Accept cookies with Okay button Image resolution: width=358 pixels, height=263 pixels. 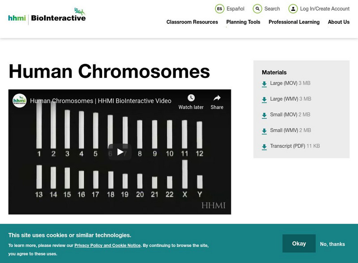pos(299,244)
